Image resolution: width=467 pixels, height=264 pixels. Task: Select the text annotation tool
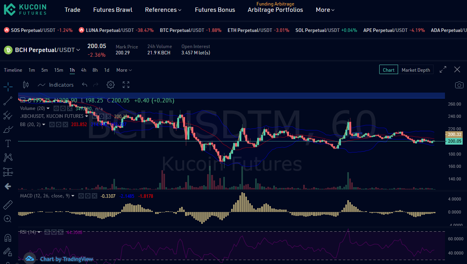click(x=8, y=143)
